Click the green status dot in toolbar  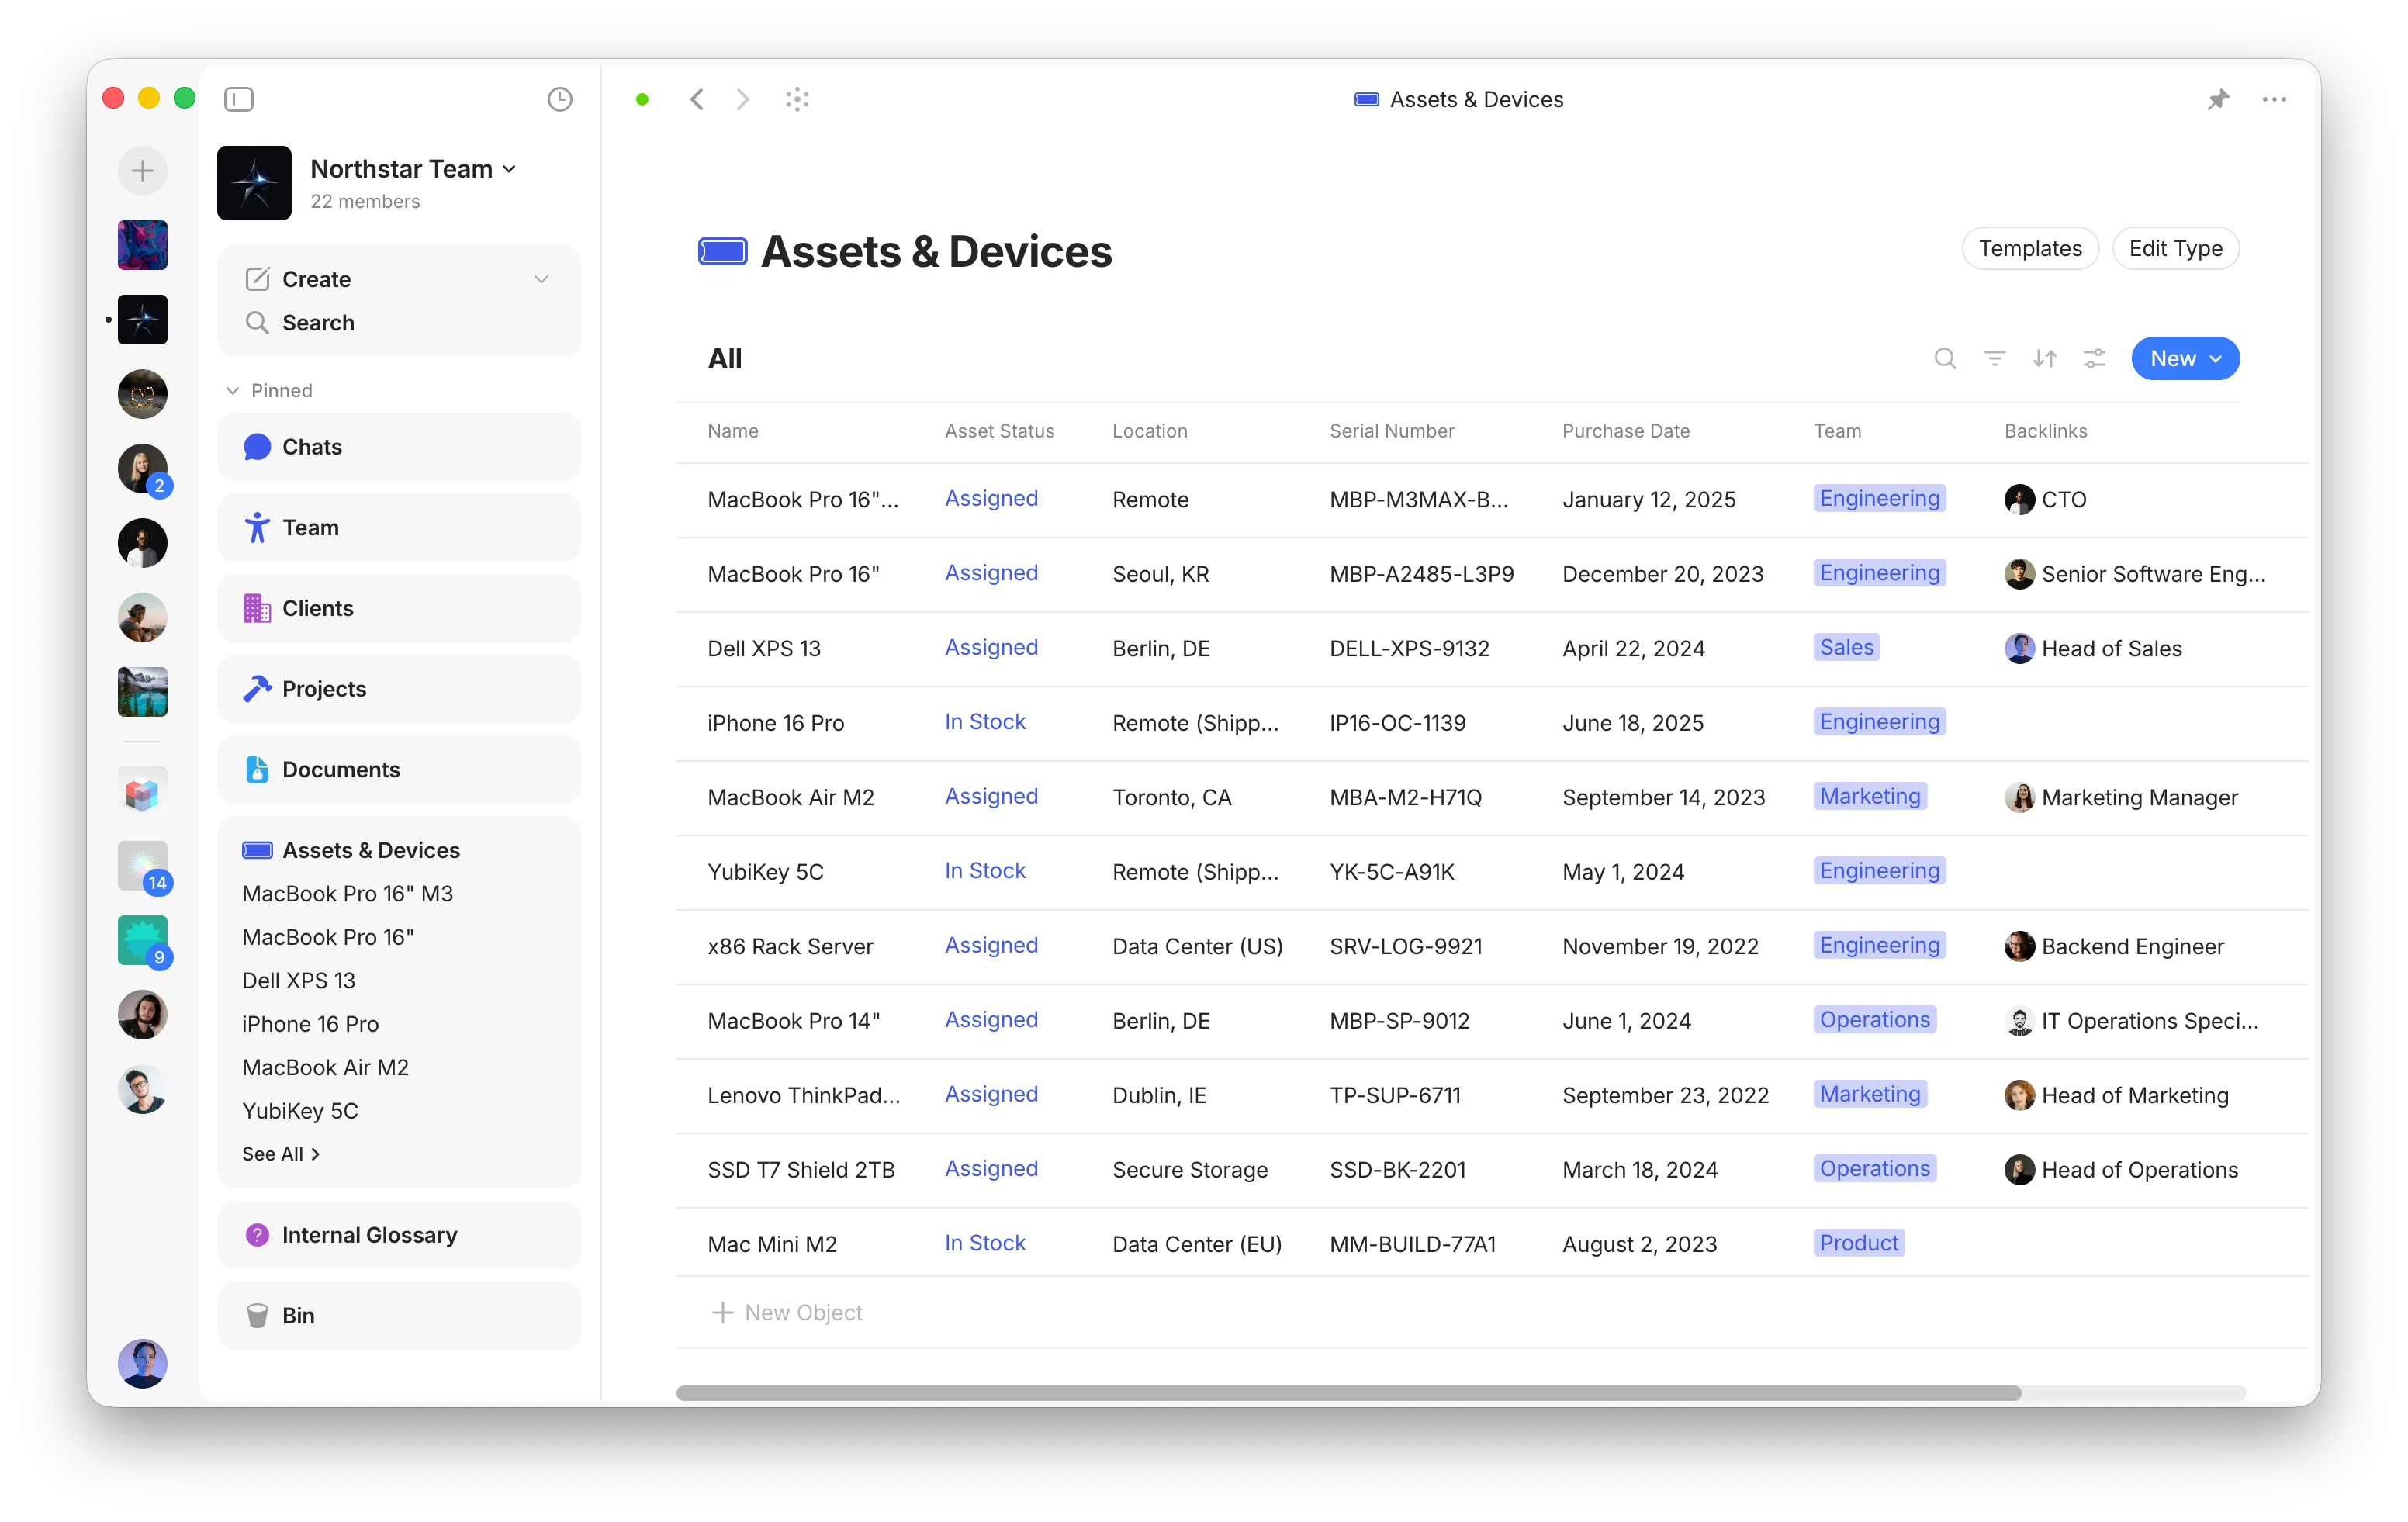[x=642, y=99]
